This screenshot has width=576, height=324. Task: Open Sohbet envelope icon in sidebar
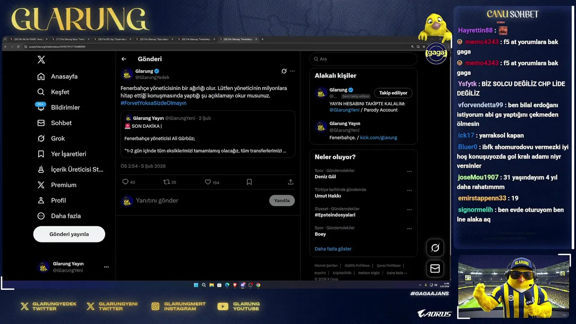coord(41,123)
